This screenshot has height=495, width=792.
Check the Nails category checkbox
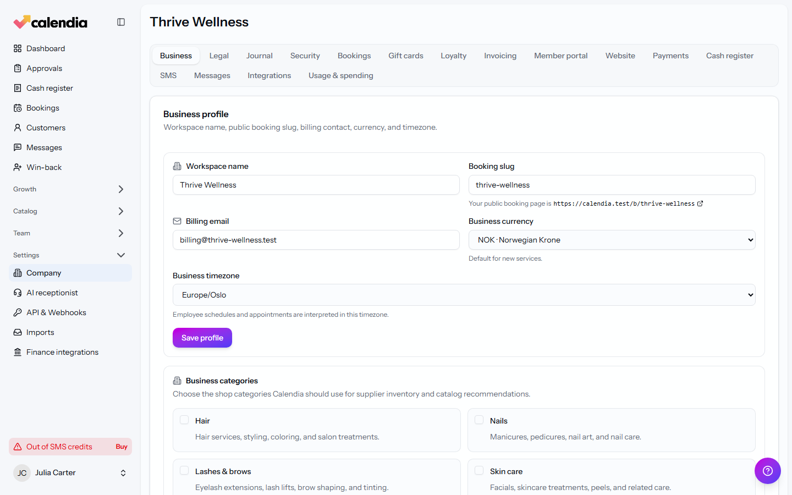(x=479, y=420)
